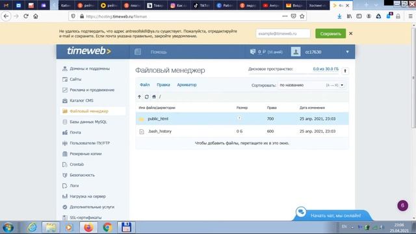Click the 0 ₽ balance link
Screen dimensions: 416x234
pos(262,52)
